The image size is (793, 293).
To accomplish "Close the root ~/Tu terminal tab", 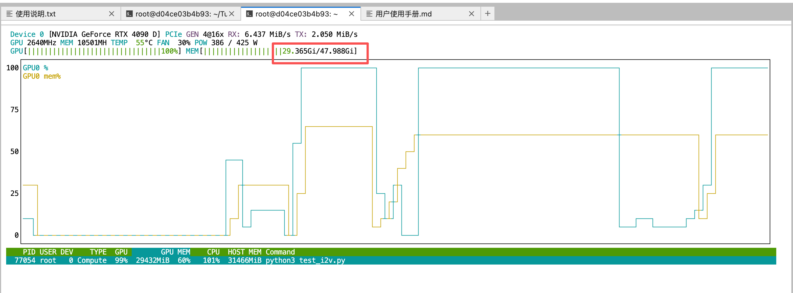I will (x=232, y=14).
